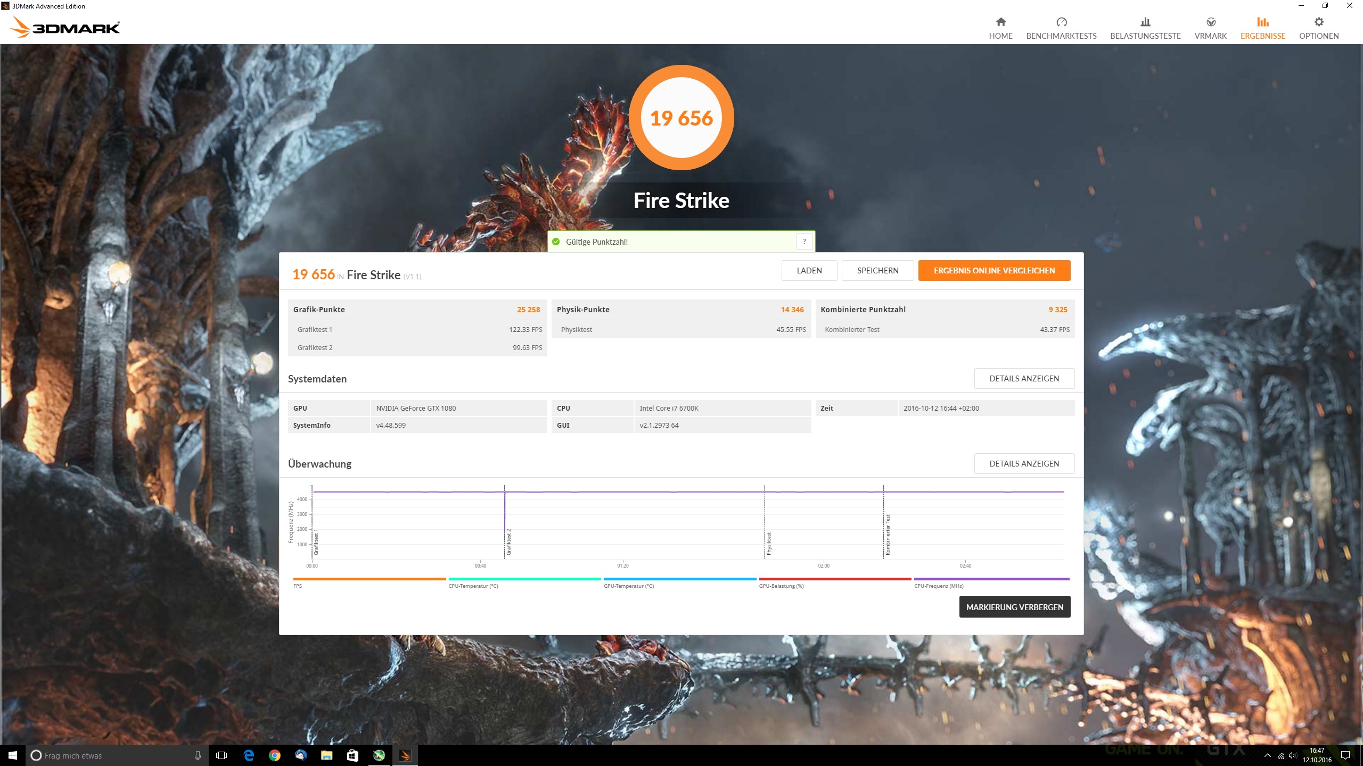Open Microsoft Edge from the taskbar
This screenshot has height=766, width=1363.
pyautogui.click(x=248, y=755)
